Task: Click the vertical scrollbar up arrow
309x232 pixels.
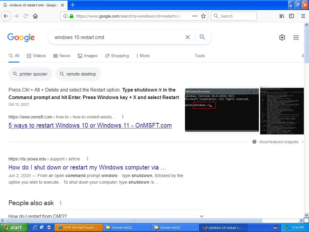Action: [x=306, y=25]
